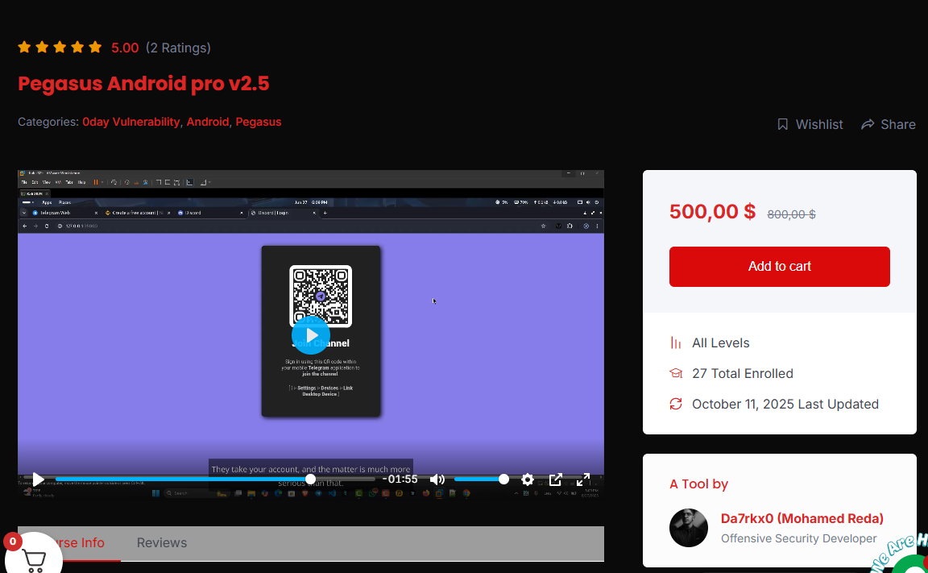The height and width of the screenshot is (573, 928).
Task: Click the October 11, 2025 Last Updated text
Action: pyautogui.click(x=785, y=405)
